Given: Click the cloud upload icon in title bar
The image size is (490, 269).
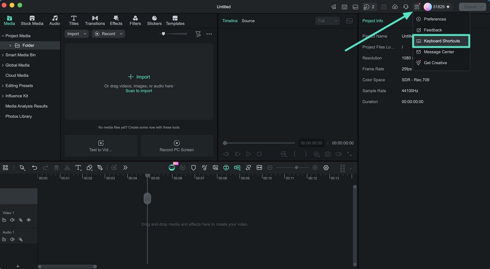Looking at the screenshot, I should (x=395, y=7).
